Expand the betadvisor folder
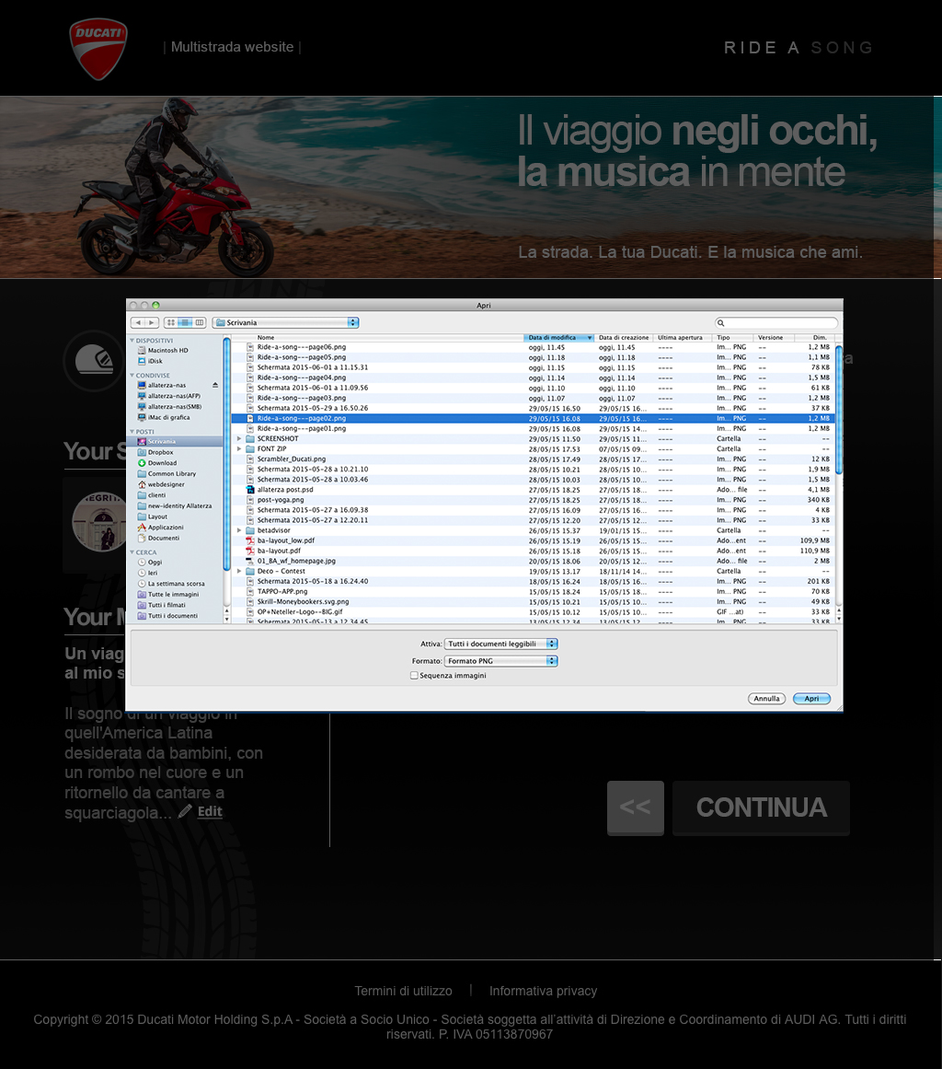This screenshot has width=942, height=1069. point(239,530)
